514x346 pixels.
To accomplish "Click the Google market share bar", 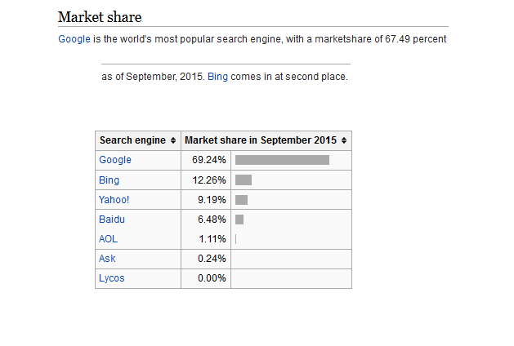I will [x=282, y=160].
